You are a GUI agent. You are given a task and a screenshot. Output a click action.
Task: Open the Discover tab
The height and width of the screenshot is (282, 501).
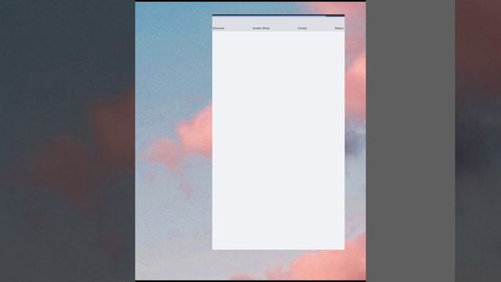tap(218, 28)
